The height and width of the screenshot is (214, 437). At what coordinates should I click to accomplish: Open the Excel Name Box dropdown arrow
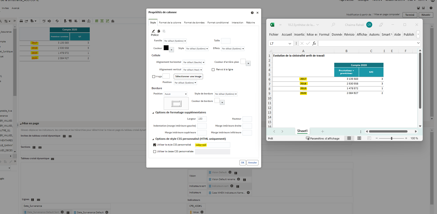point(290,43)
